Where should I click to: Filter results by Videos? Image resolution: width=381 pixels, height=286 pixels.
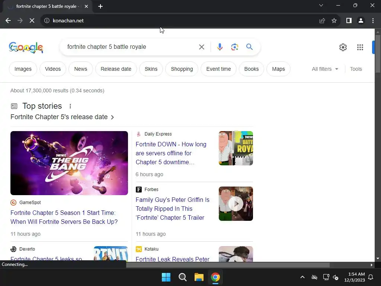pos(53,69)
